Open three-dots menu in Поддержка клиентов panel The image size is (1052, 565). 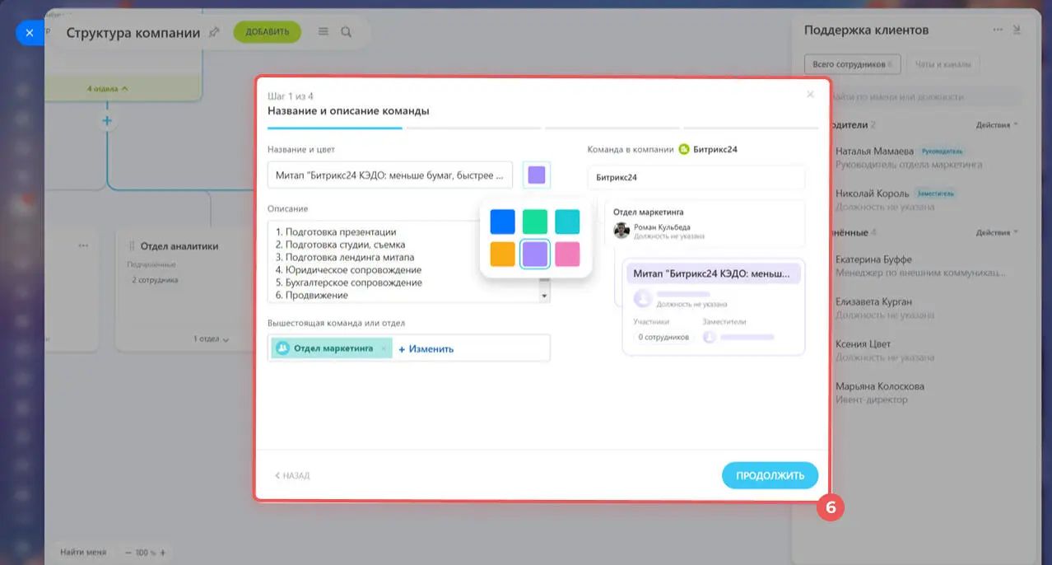tap(998, 30)
